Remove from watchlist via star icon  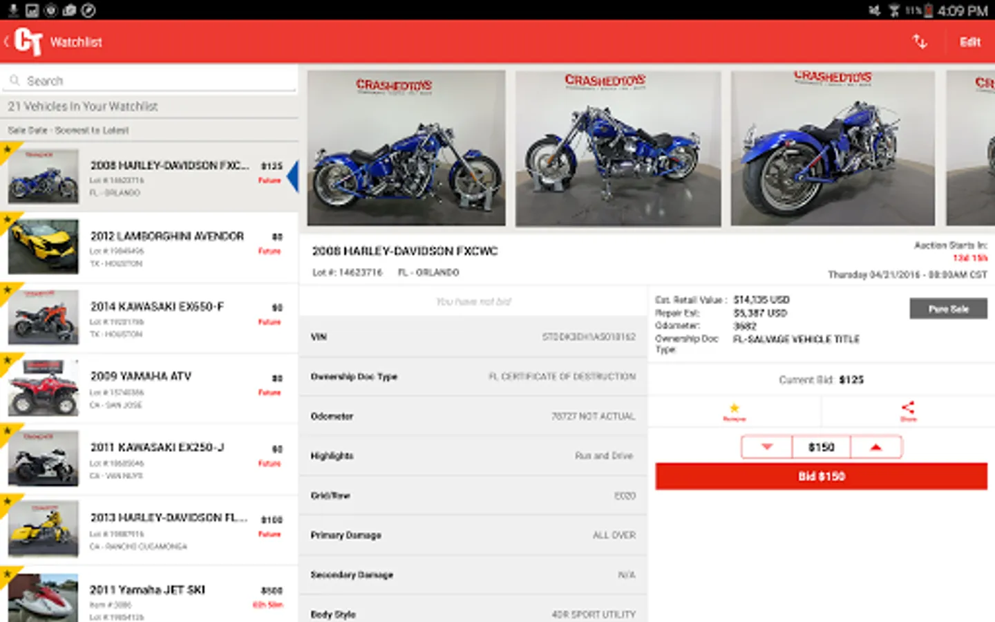coord(735,411)
